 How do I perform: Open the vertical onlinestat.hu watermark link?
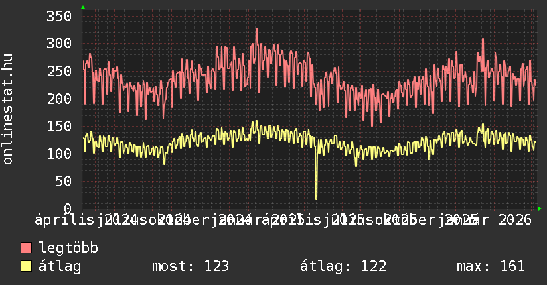click(8, 109)
